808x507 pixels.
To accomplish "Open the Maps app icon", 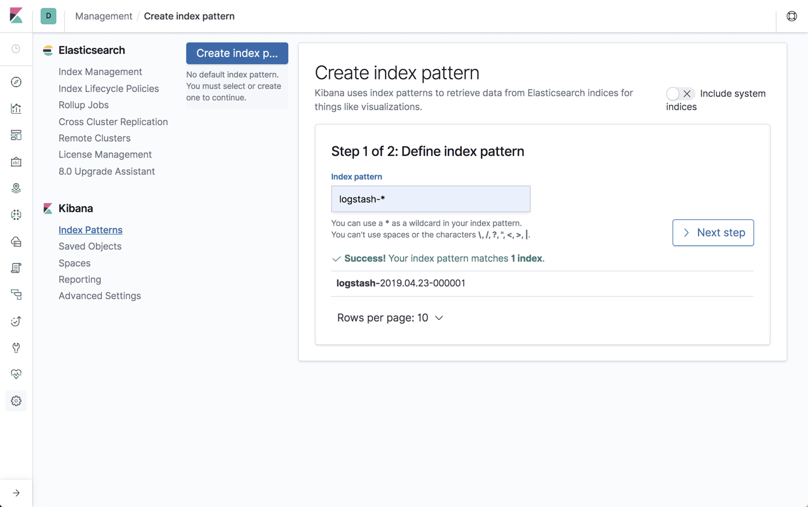I will (x=16, y=188).
